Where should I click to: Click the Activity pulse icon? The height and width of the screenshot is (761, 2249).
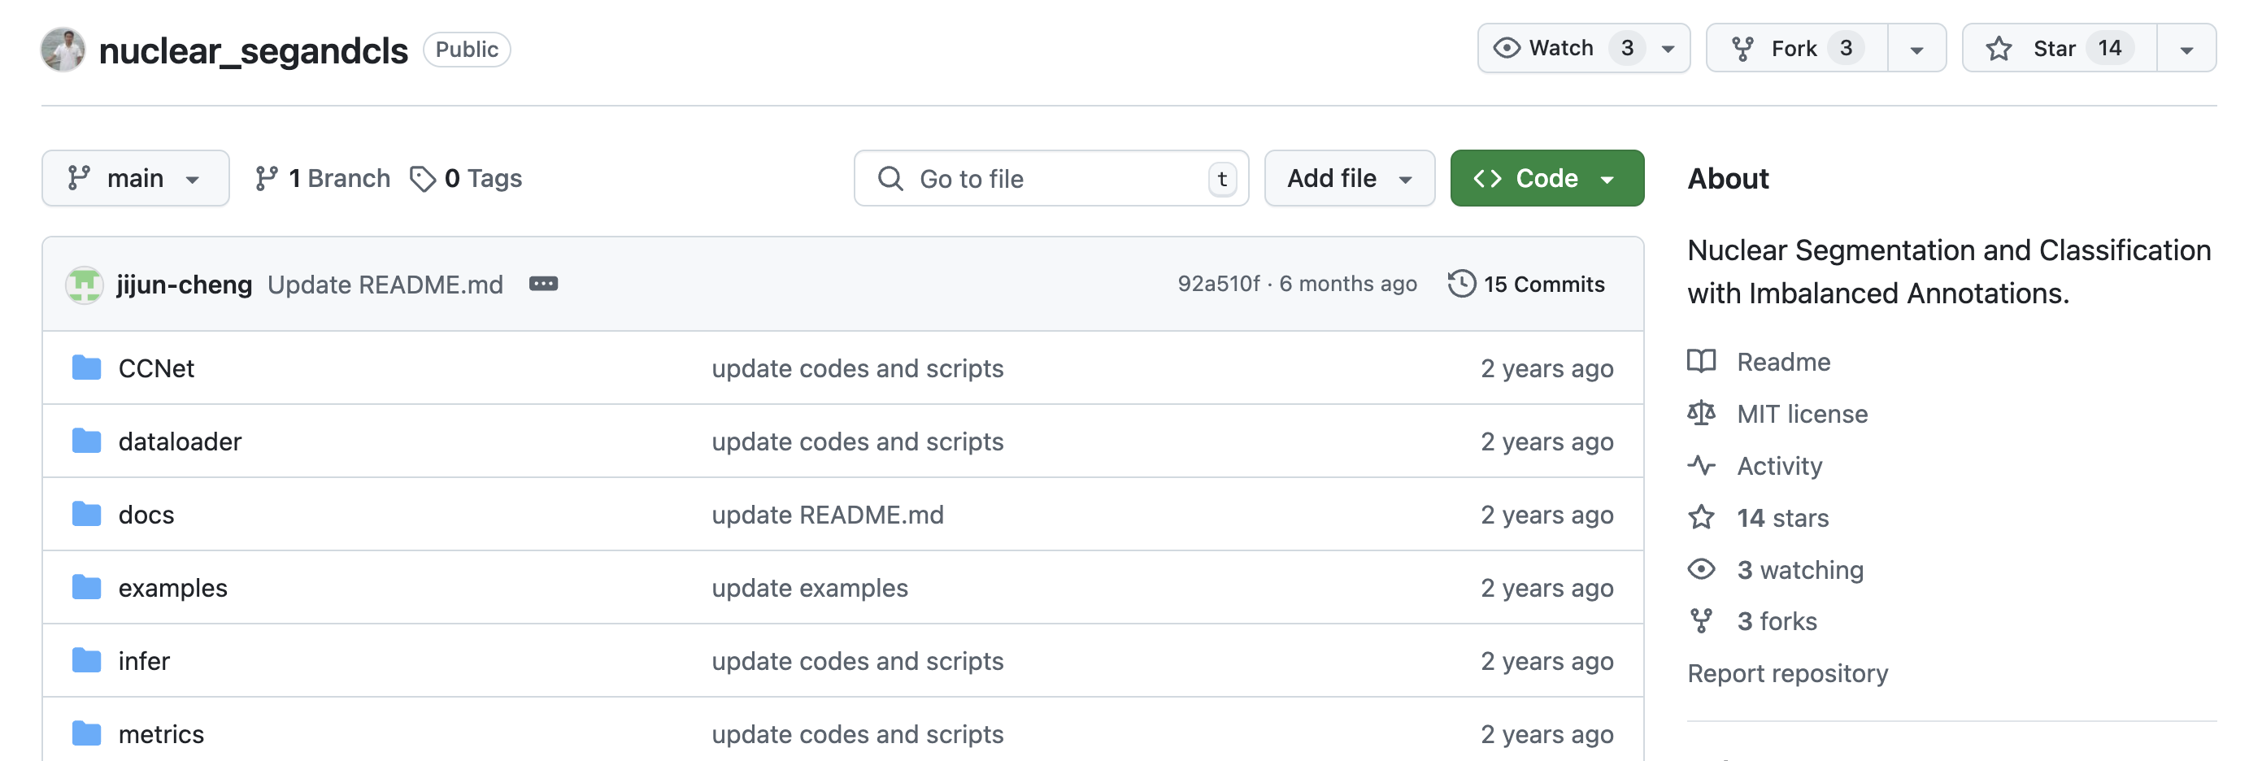pos(1701,466)
